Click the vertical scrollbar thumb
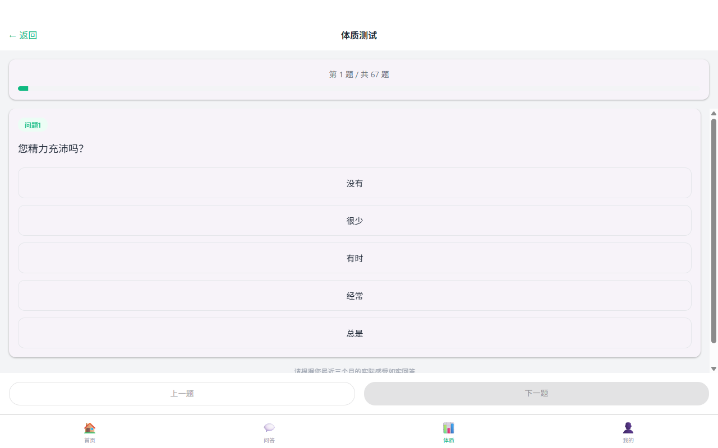718x448 pixels. tap(714, 230)
